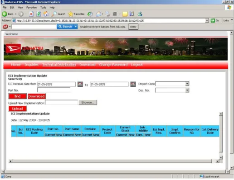
Task: Open Favorites star toolbar icon
Action: pyautogui.click(x=70, y=14)
